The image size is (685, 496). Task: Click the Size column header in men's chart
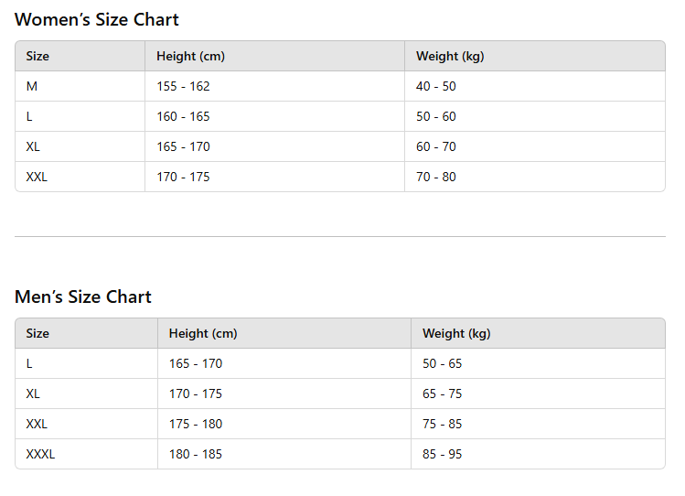(x=37, y=333)
